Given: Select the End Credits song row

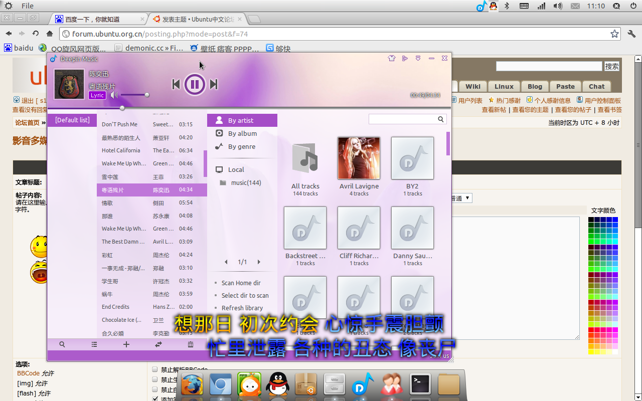Looking at the screenshot, I should [x=152, y=307].
